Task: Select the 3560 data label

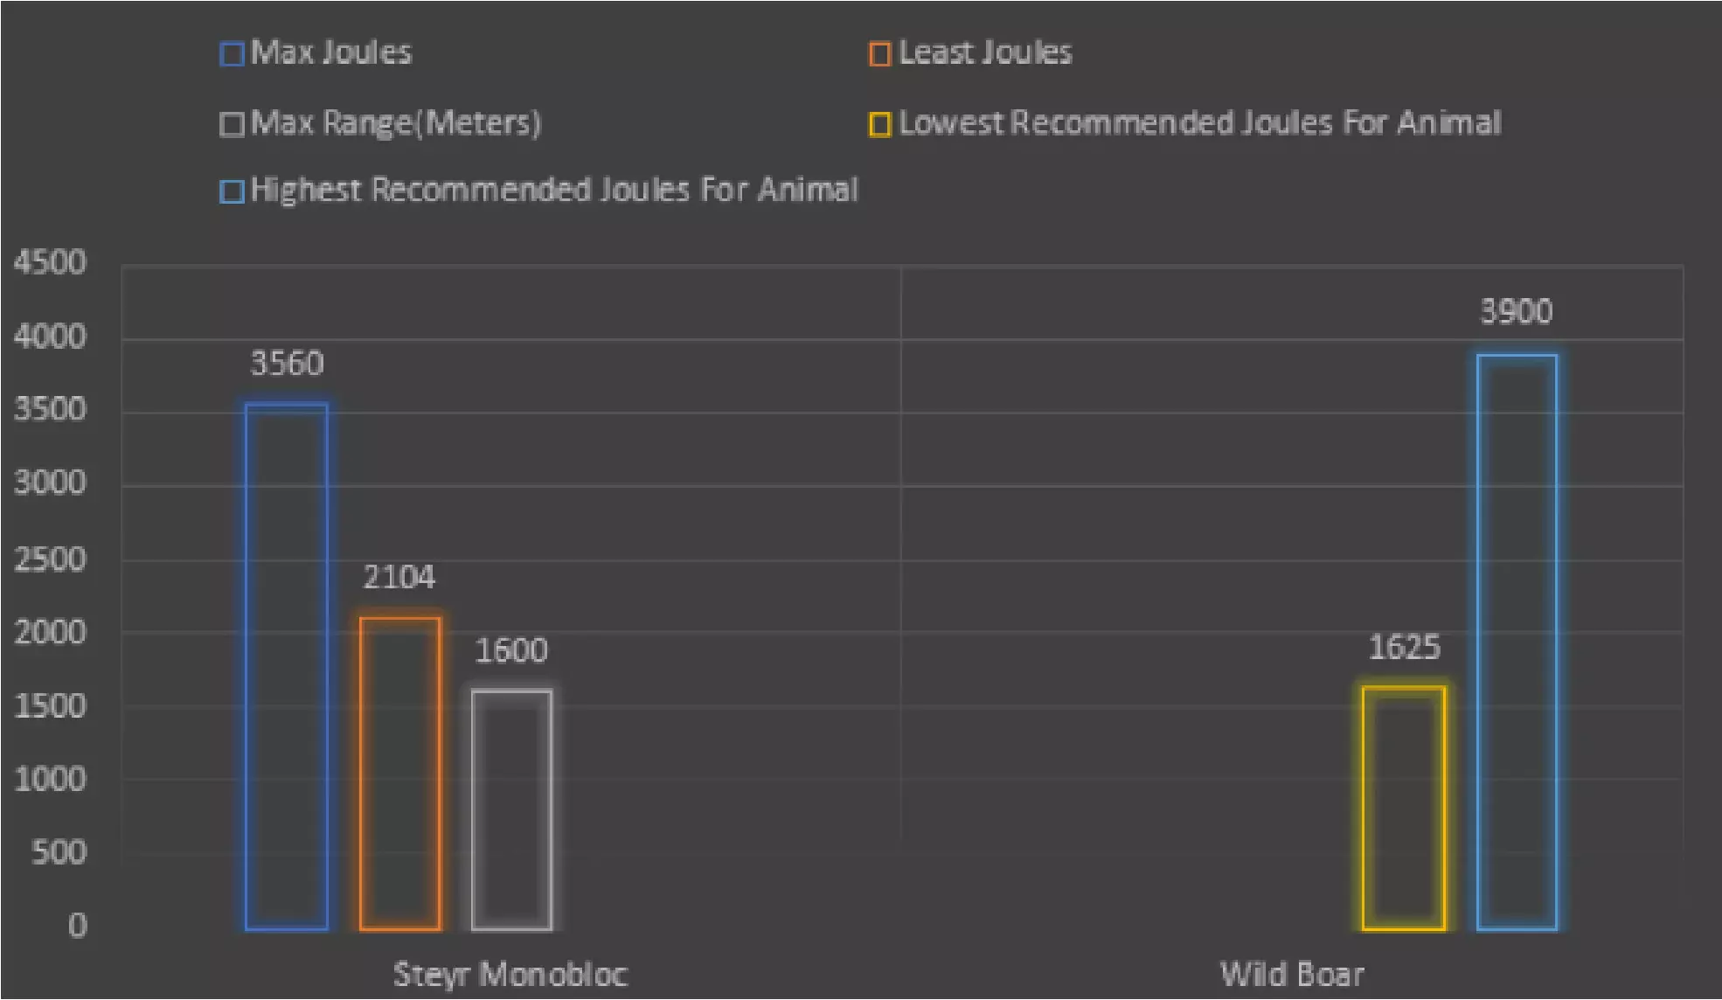Action: pyautogui.click(x=287, y=363)
